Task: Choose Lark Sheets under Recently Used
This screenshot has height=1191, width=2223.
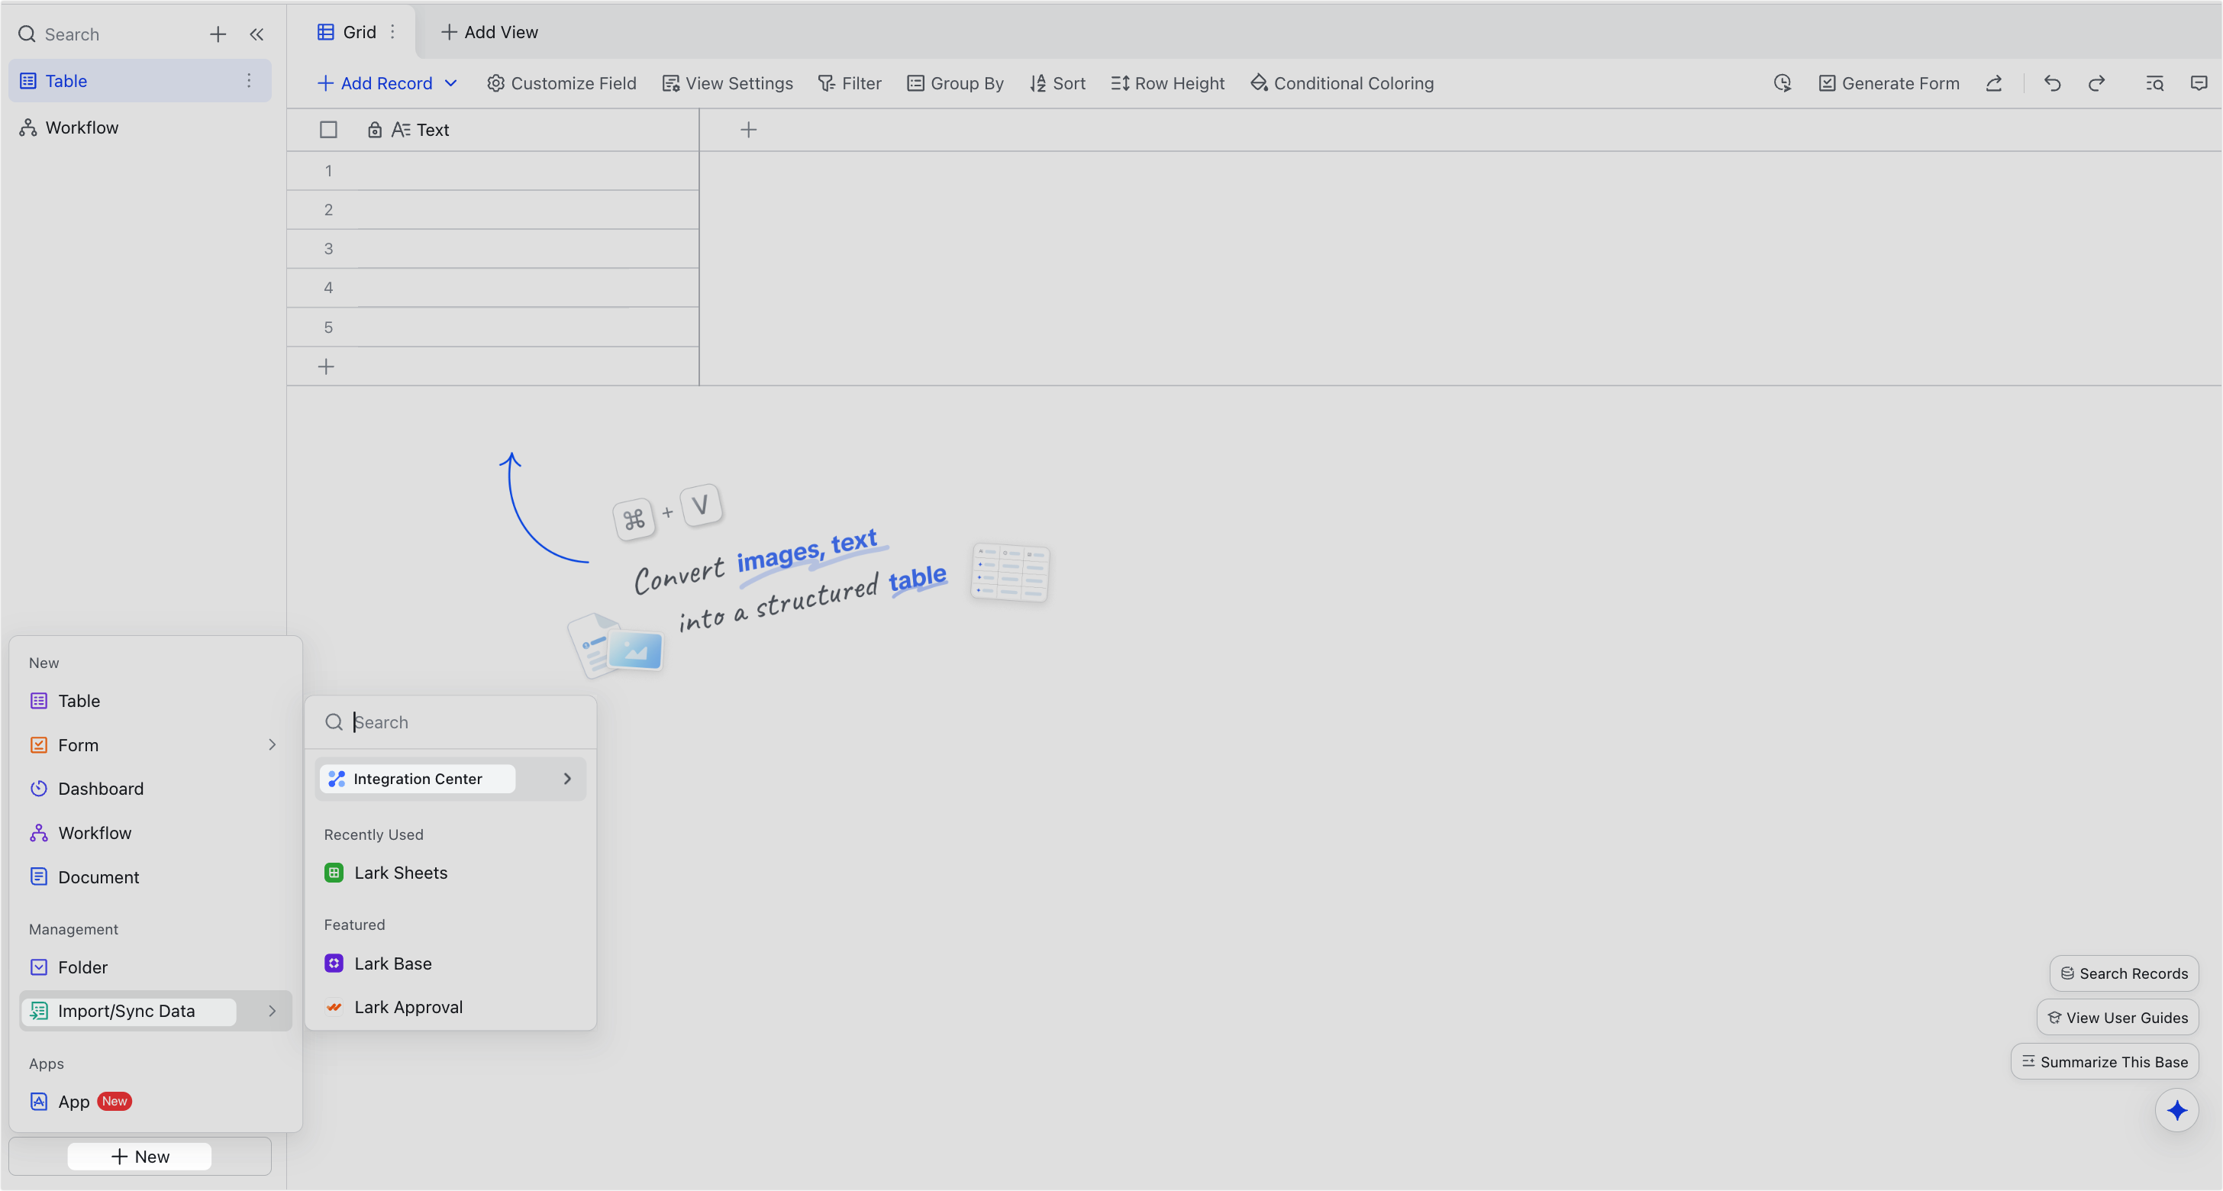Action: [x=450, y=873]
